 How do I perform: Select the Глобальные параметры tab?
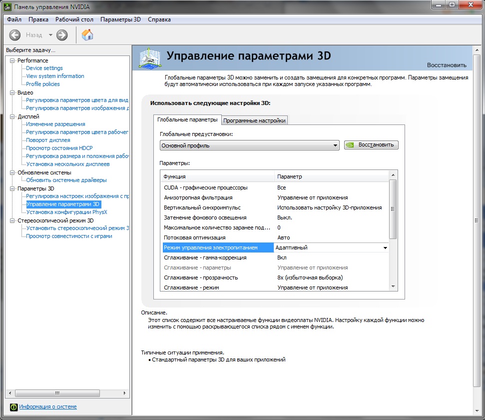(187, 119)
